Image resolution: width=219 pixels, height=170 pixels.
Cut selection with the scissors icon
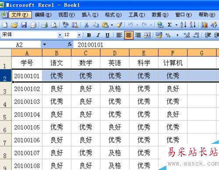click(x=87, y=25)
